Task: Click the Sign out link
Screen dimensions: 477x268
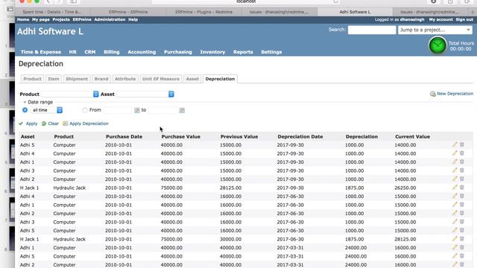Action: coord(464,19)
